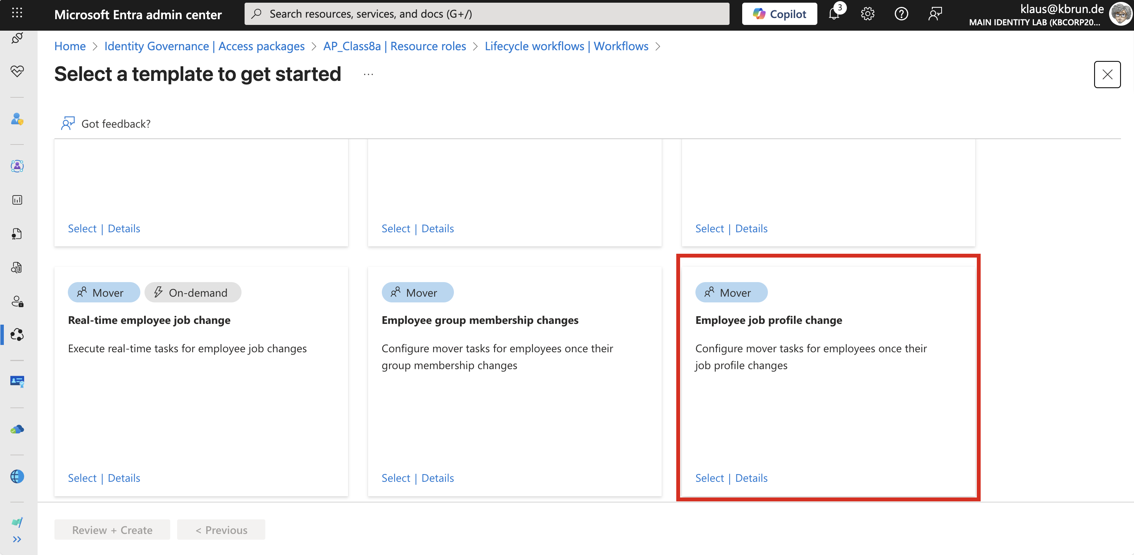Click the help question mark icon
This screenshot has height=555, width=1134.
tap(901, 14)
